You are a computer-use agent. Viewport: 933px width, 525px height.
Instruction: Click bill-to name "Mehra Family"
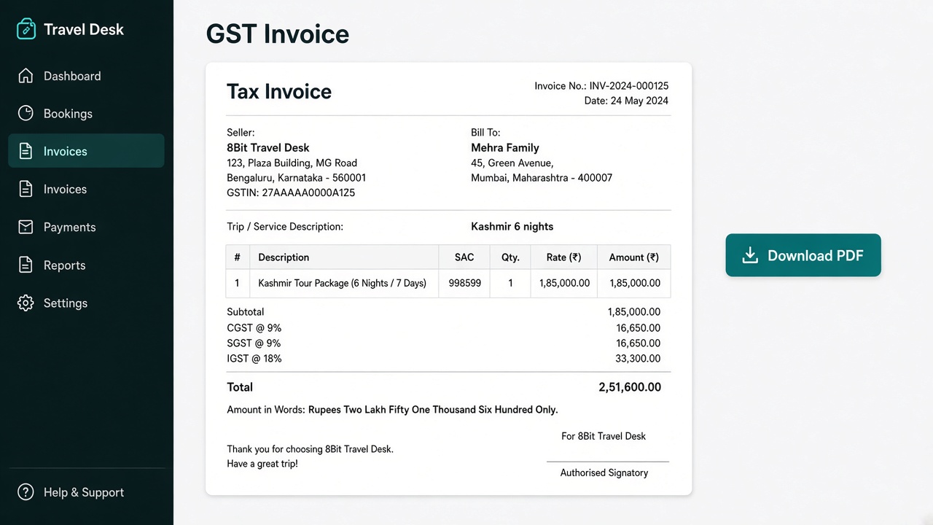click(x=505, y=148)
